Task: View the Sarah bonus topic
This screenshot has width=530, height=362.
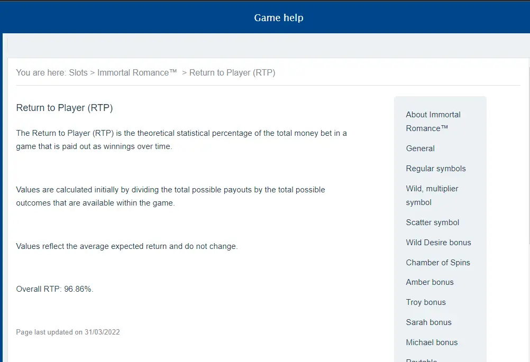Action: click(x=428, y=322)
